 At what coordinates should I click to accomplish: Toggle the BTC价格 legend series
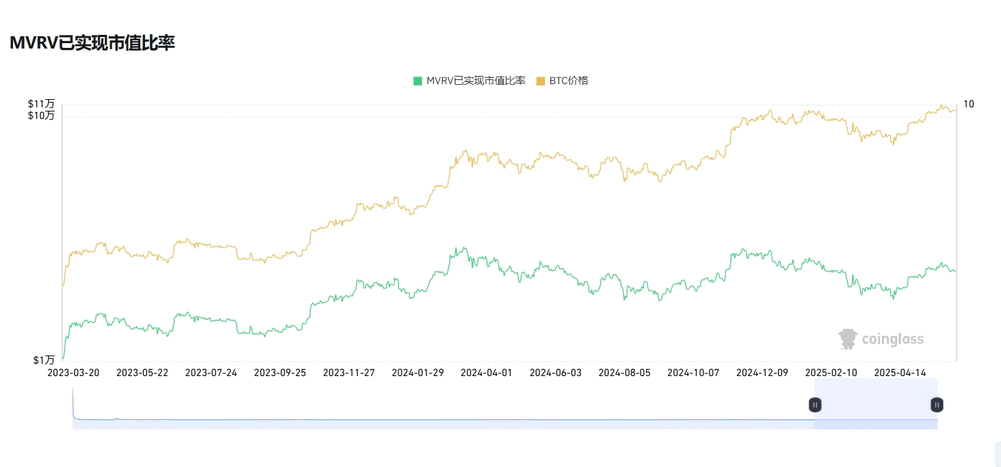point(562,81)
